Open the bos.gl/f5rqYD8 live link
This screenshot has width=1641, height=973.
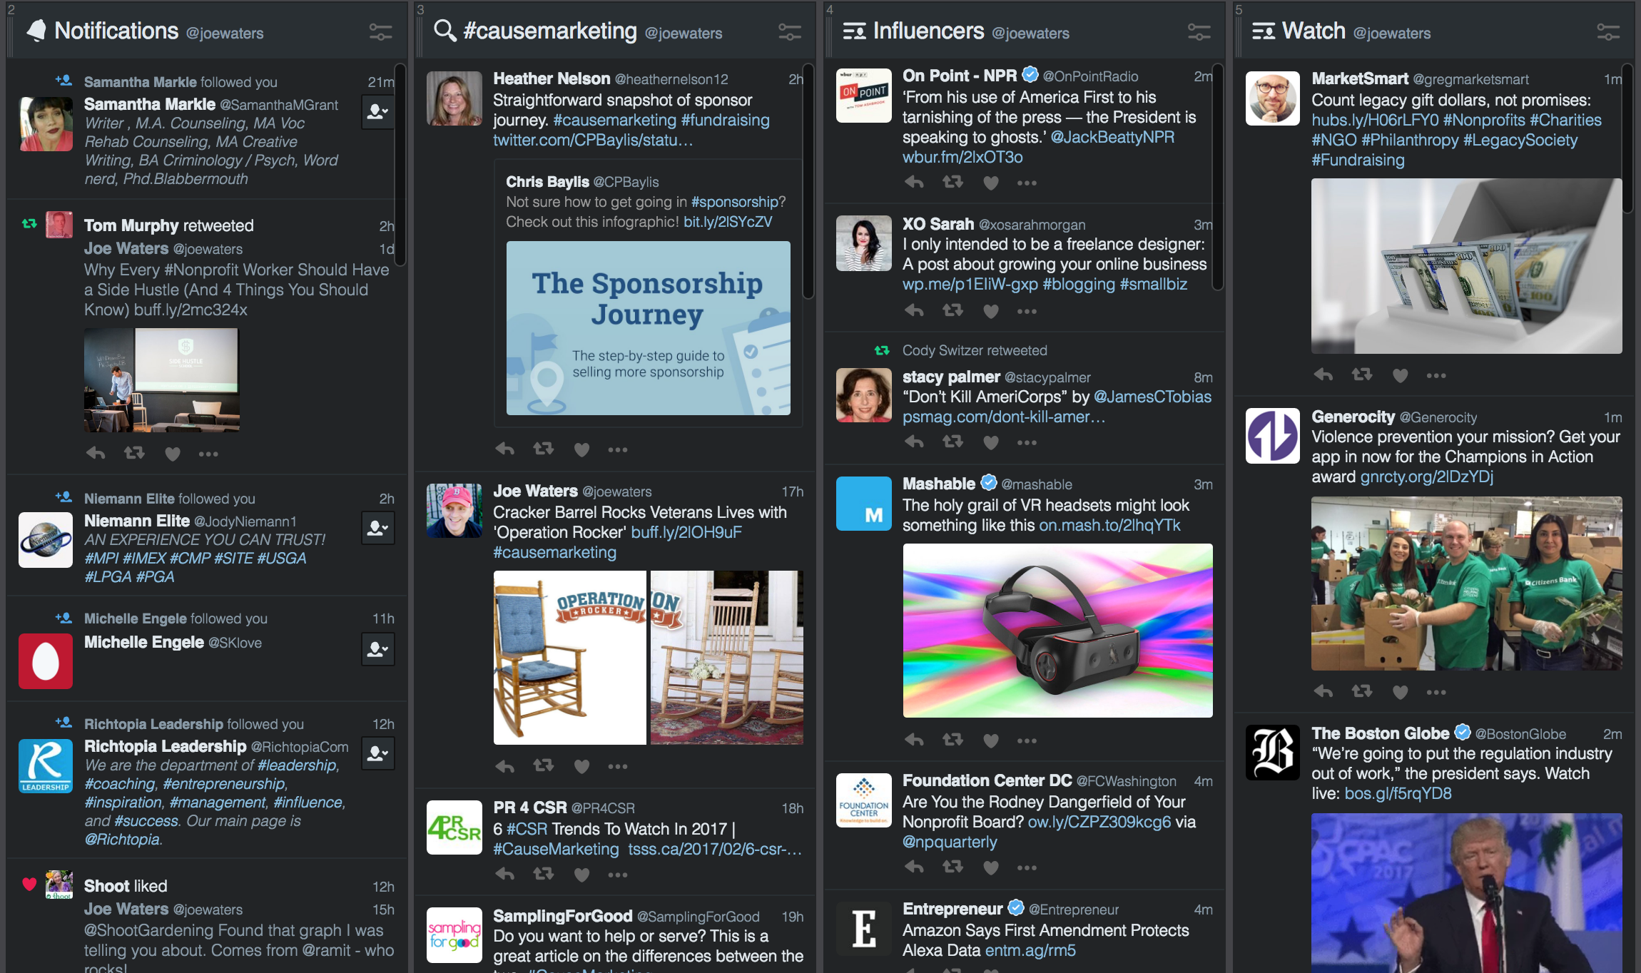tap(1398, 793)
